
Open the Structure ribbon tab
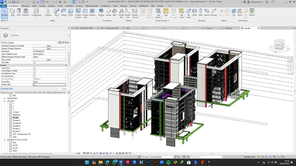click(26, 6)
